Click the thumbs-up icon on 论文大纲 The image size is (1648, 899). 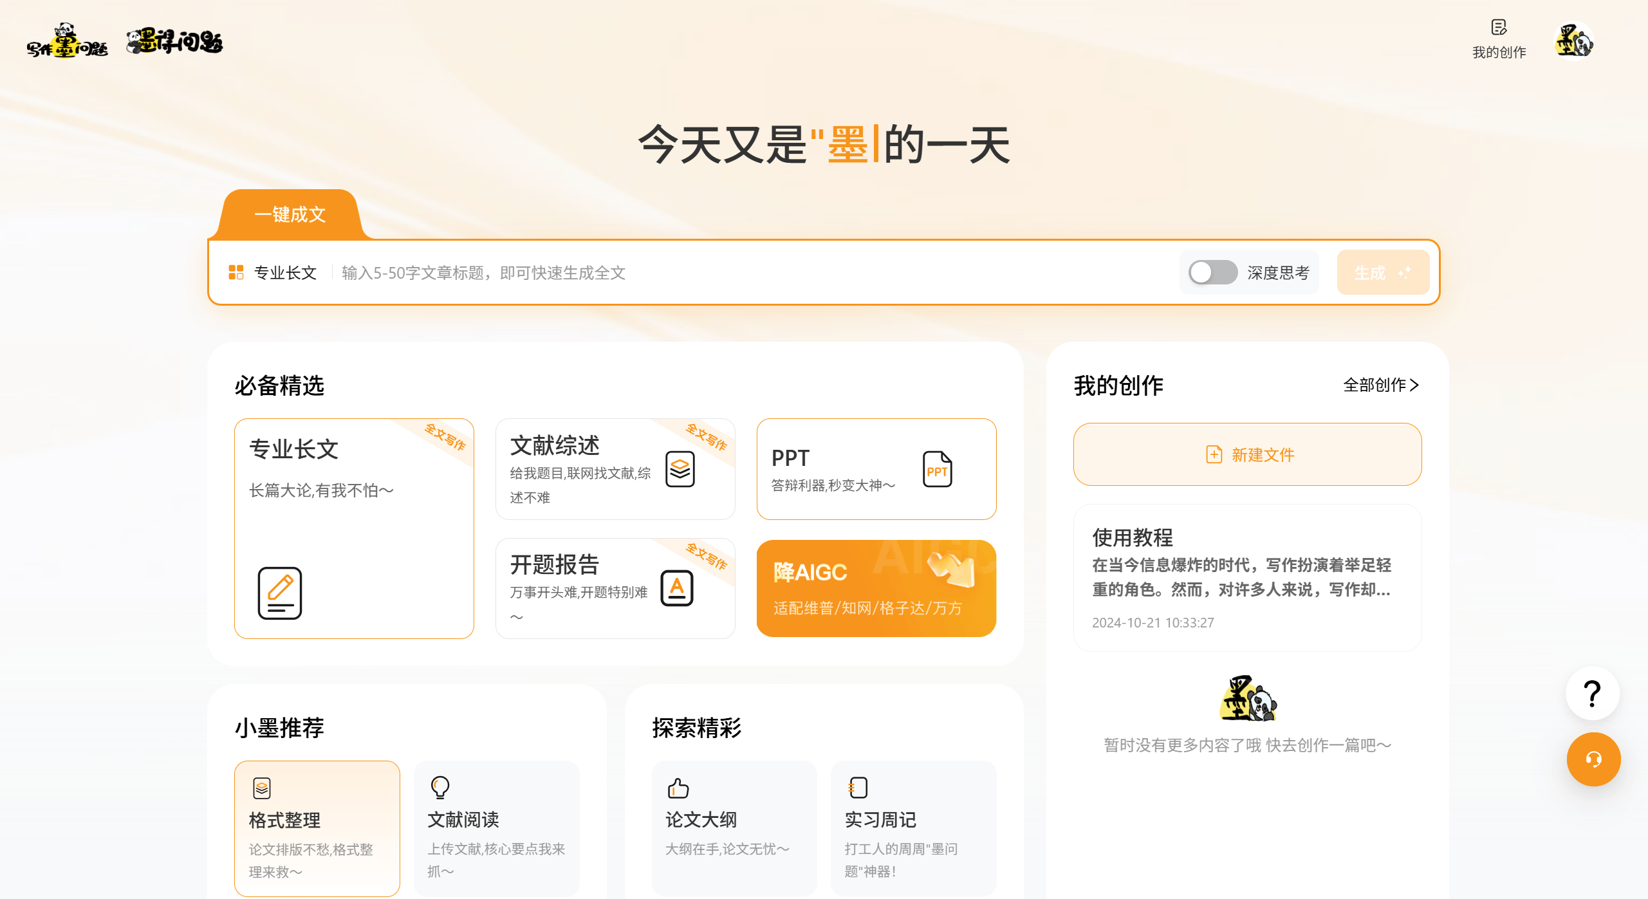point(677,787)
